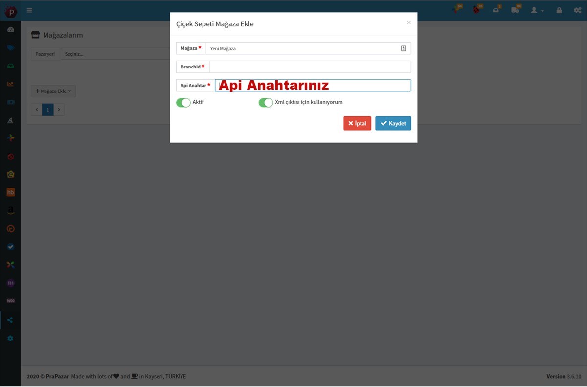Click the truck shipping icon in header
The height and width of the screenshot is (387, 587).
click(x=516, y=10)
